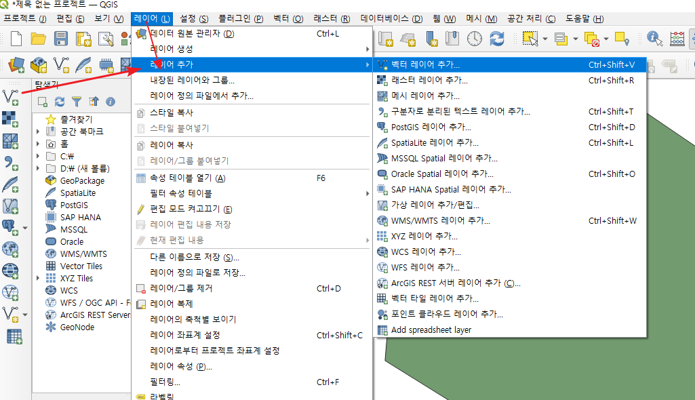Open the Select Features tool dropdown arrow
The width and height of the screenshot is (695, 400).
pos(544,39)
